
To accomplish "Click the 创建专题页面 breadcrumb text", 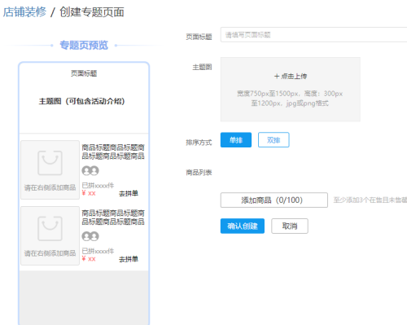I will point(92,12).
